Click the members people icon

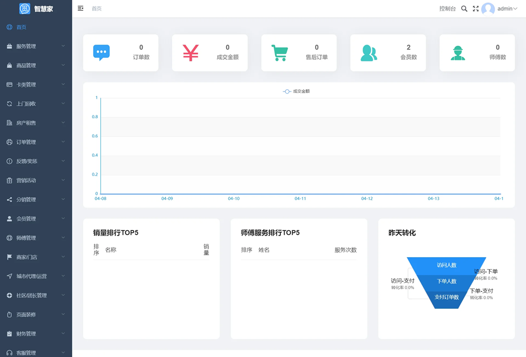coord(369,53)
